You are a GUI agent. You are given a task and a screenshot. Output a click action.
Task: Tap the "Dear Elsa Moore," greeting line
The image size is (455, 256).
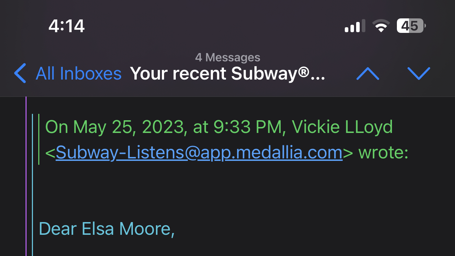107,229
